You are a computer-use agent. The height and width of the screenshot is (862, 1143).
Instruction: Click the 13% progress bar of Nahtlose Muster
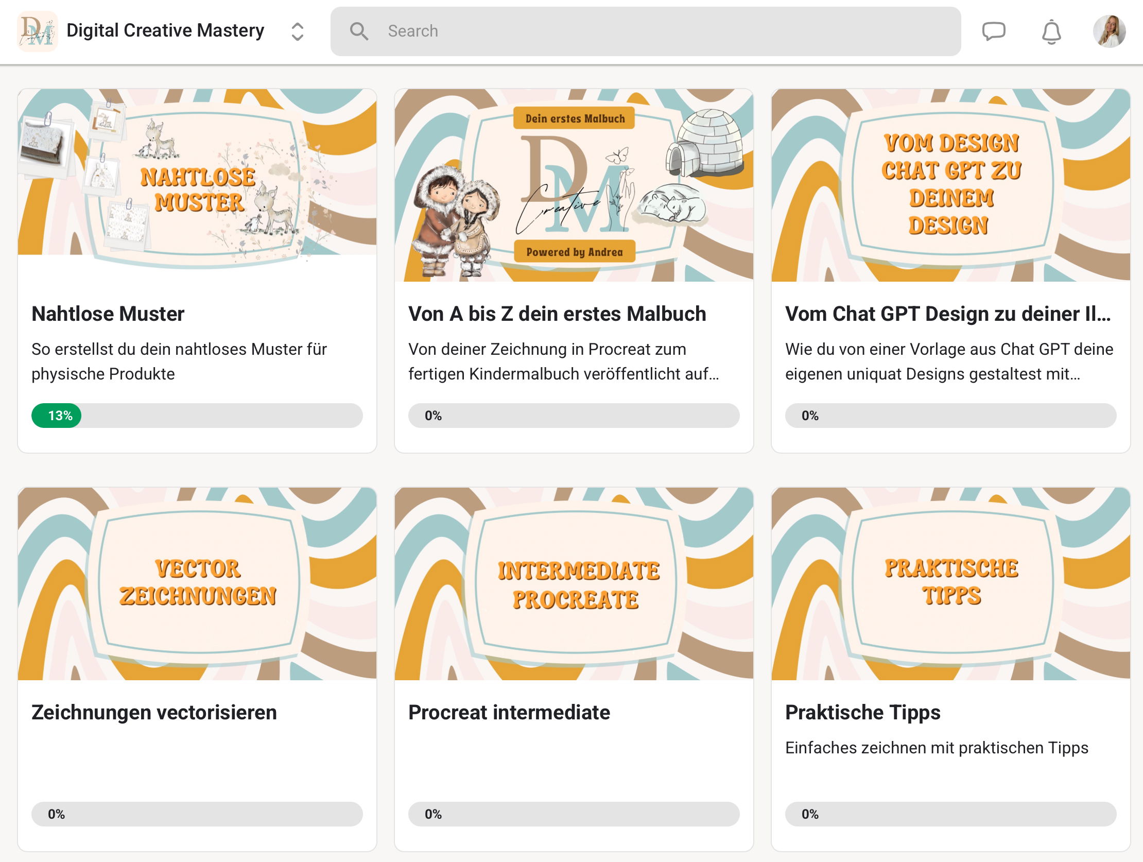[x=197, y=416]
